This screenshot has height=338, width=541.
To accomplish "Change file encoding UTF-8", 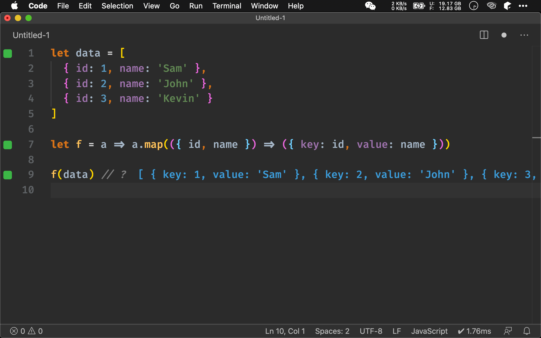I will tap(371, 331).
